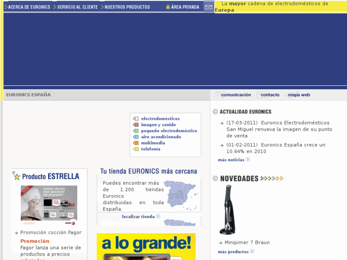
Task: Click the electrodomésticos category icon
Action: pyautogui.click(x=136, y=119)
